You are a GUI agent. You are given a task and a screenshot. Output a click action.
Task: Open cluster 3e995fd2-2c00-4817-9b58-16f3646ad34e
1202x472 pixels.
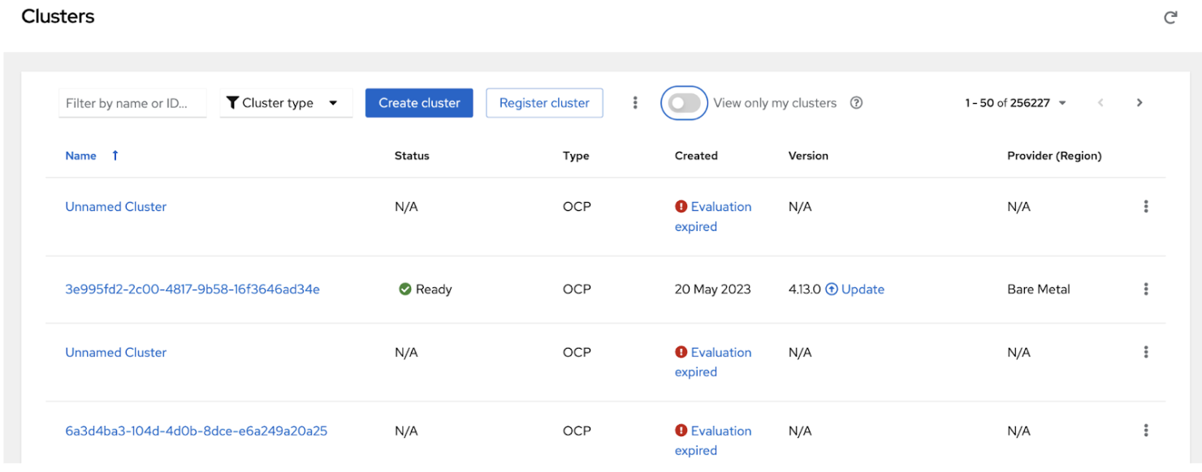click(x=192, y=290)
